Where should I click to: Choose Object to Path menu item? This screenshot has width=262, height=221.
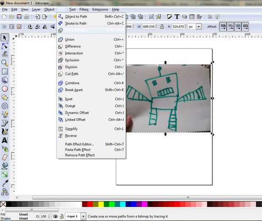tap(91, 16)
